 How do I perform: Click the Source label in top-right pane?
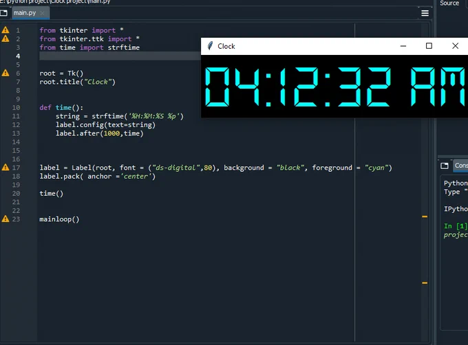[x=449, y=3]
